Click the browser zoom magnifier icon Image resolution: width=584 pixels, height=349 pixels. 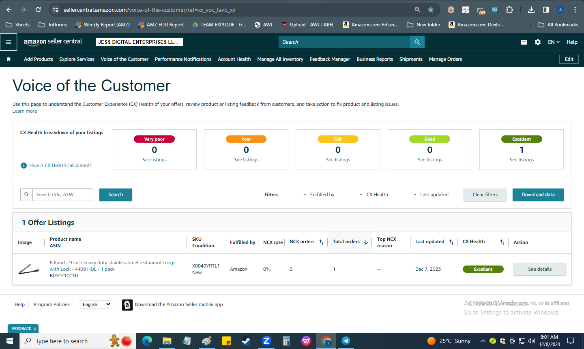point(417,10)
